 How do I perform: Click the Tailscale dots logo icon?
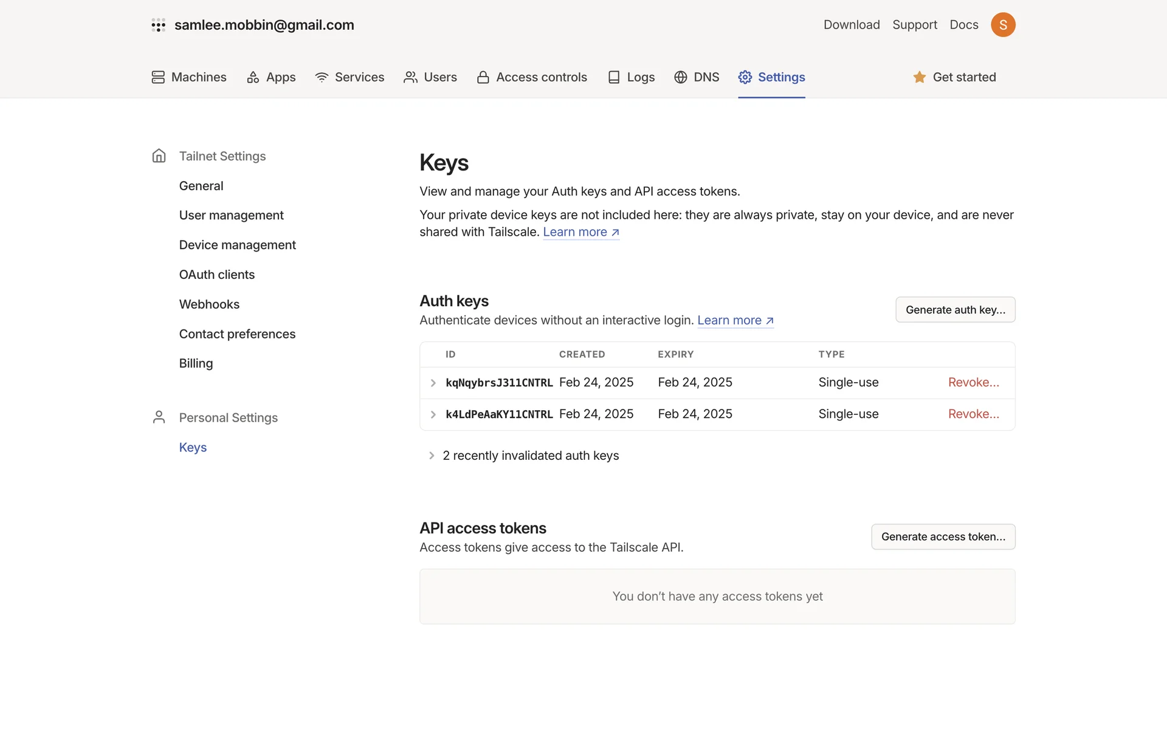point(159,25)
